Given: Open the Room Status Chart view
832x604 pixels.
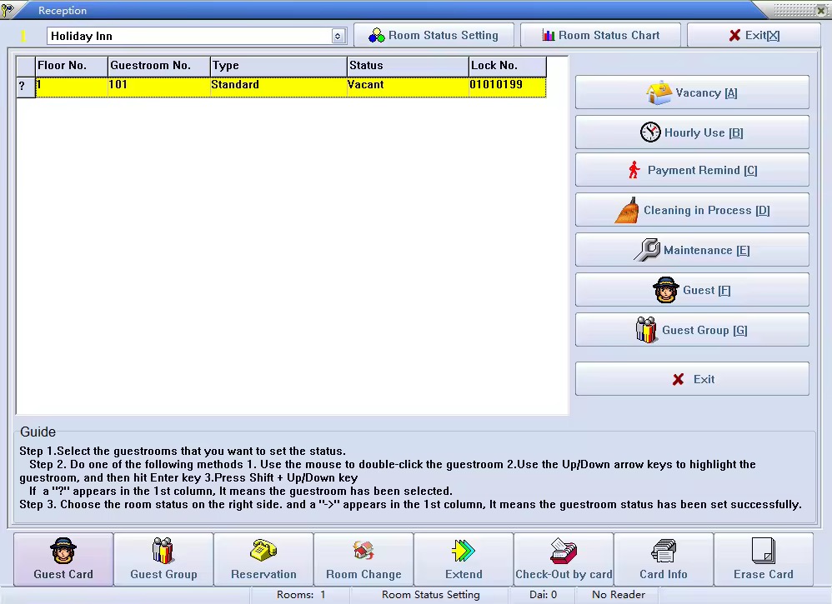Looking at the screenshot, I should [600, 36].
